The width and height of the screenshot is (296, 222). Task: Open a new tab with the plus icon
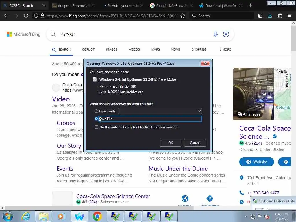[250, 6]
